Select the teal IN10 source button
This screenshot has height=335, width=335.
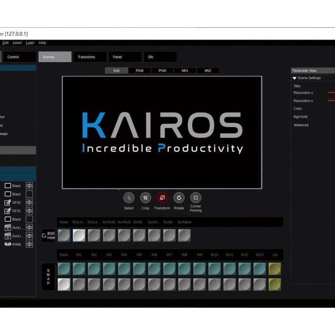(x=214, y=269)
